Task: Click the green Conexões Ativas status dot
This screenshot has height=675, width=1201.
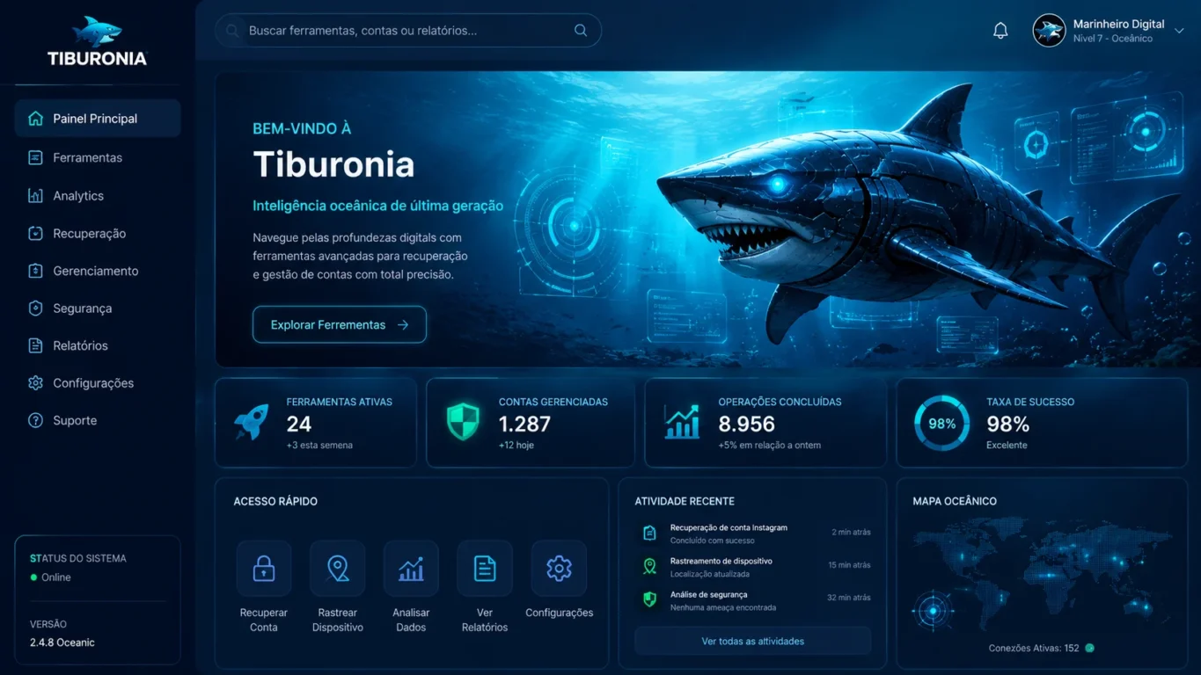Action: pos(1089,648)
